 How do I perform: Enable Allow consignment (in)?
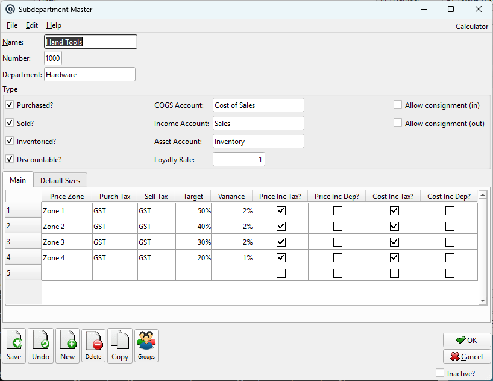coord(398,104)
